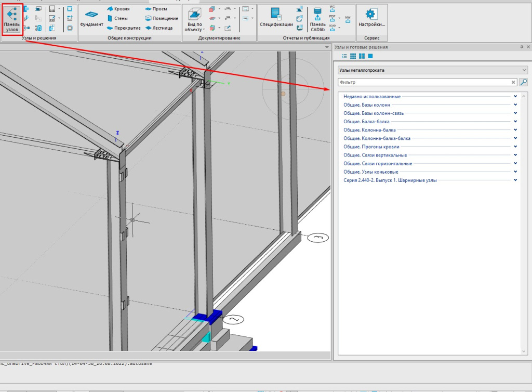Open the Панель узлов button in the ribbon
Screen dimensions: 532x392
12,19
